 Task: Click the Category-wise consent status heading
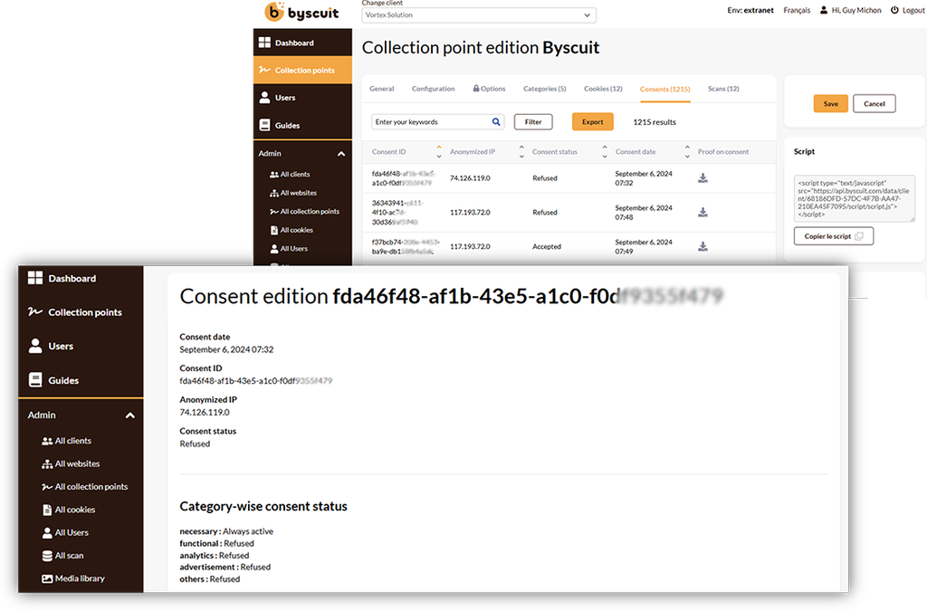coord(263,506)
